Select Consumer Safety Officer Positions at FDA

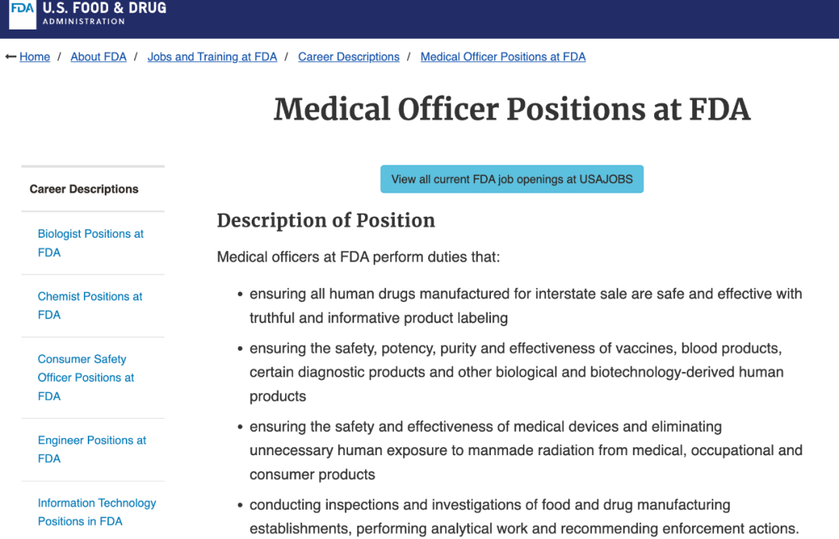tap(85, 377)
